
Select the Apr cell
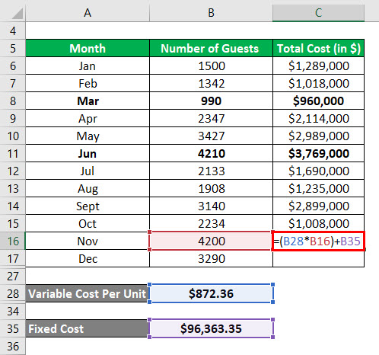tap(88, 118)
